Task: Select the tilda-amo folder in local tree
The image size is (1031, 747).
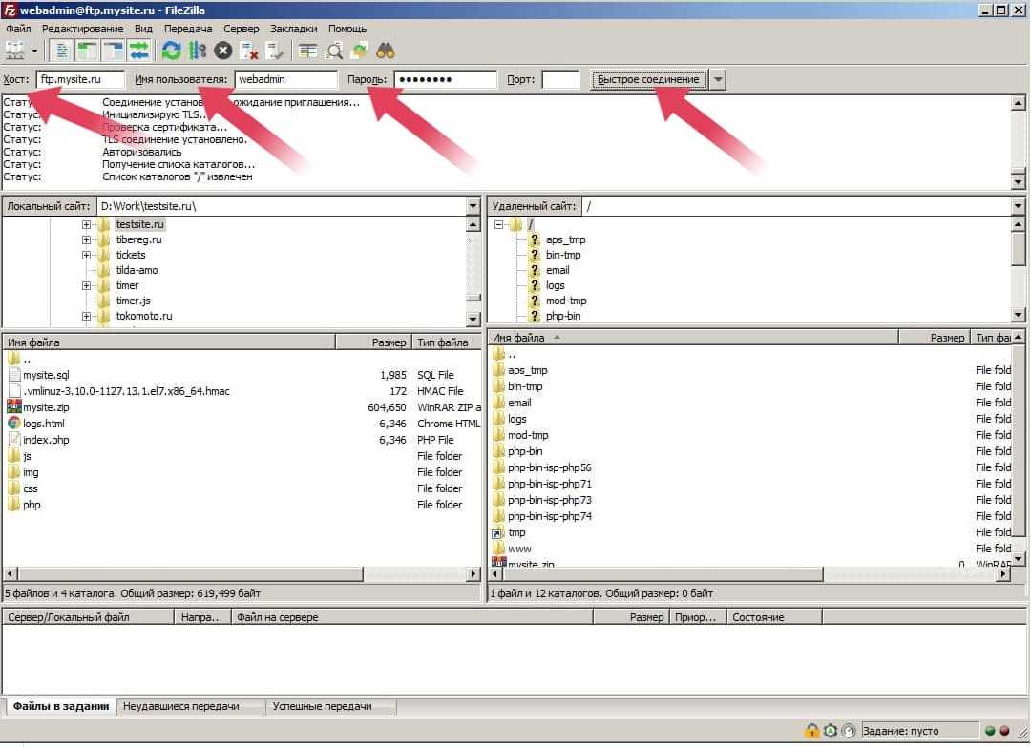Action: tap(137, 270)
